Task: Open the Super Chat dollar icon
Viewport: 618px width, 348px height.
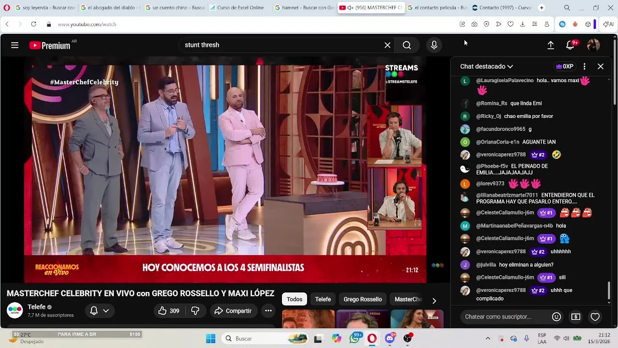Action: click(576, 317)
